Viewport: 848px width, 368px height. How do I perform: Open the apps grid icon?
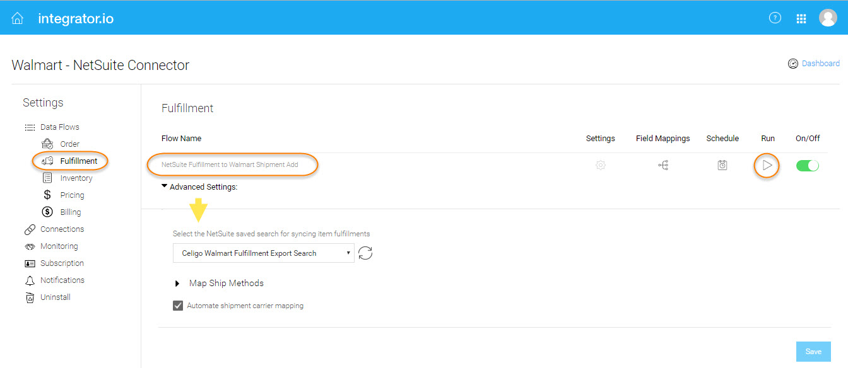click(x=801, y=18)
